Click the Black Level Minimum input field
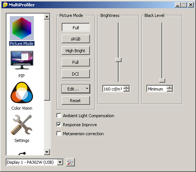This screenshot has width=196, height=172. [x=157, y=89]
